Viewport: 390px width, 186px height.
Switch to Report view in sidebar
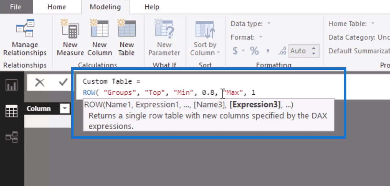pos(12,85)
